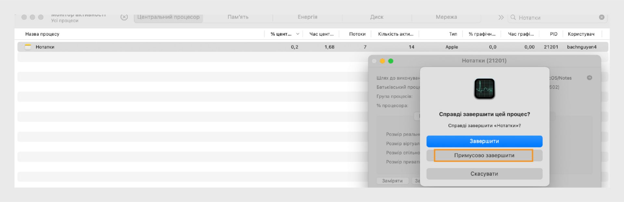Sort by Користувач column header
This screenshot has width=624, height=202.
[x=581, y=34]
